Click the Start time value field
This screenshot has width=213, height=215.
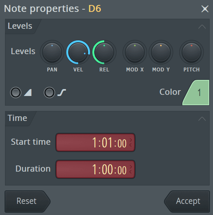click(x=95, y=142)
